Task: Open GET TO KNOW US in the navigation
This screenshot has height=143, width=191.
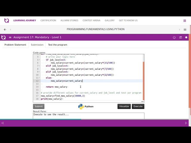Action: tap(128, 21)
